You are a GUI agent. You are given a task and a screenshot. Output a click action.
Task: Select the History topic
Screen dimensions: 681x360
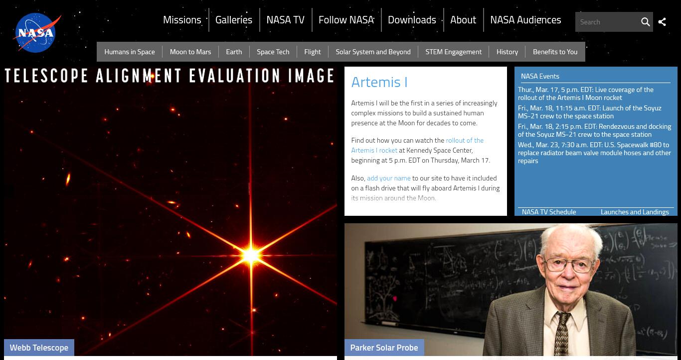coord(507,52)
